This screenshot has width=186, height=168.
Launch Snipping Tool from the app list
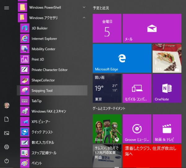pos(42,91)
